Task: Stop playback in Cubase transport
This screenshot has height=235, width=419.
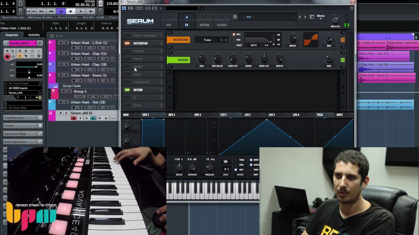Action: [x=71, y=11]
